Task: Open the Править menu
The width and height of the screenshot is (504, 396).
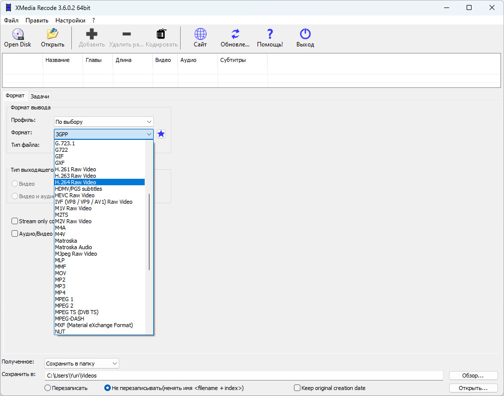Action: pos(37,20)
